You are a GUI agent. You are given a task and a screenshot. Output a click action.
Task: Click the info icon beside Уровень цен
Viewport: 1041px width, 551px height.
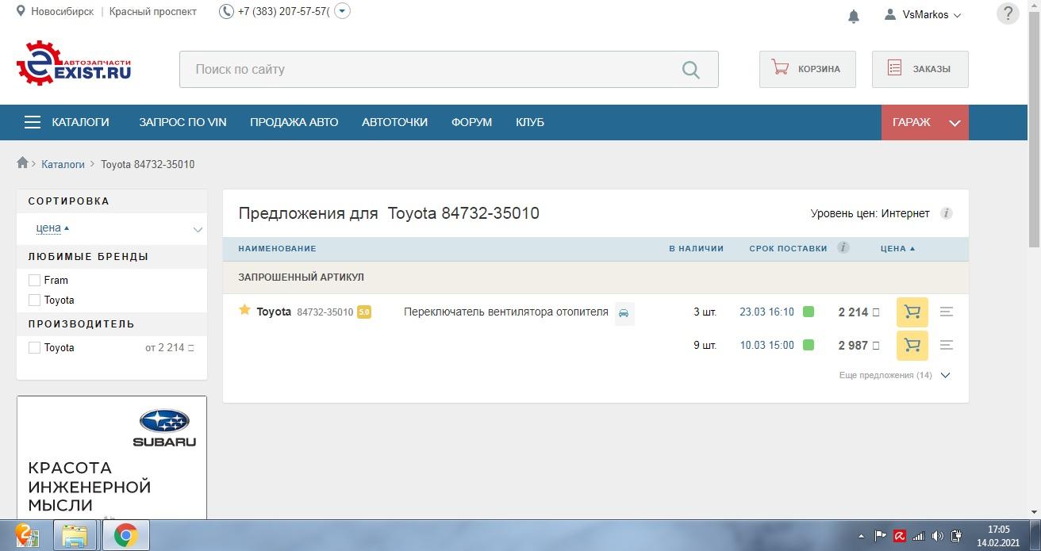click(946, 213)
